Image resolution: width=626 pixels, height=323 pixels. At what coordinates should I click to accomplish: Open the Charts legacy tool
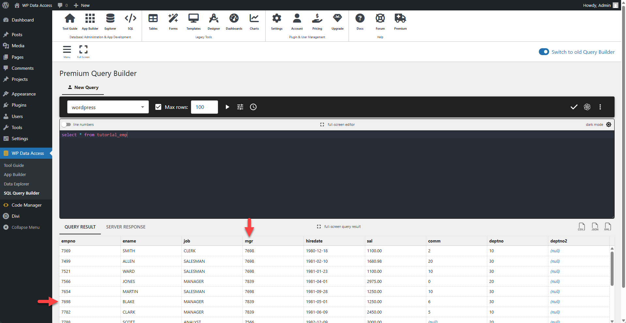[254, 21]
